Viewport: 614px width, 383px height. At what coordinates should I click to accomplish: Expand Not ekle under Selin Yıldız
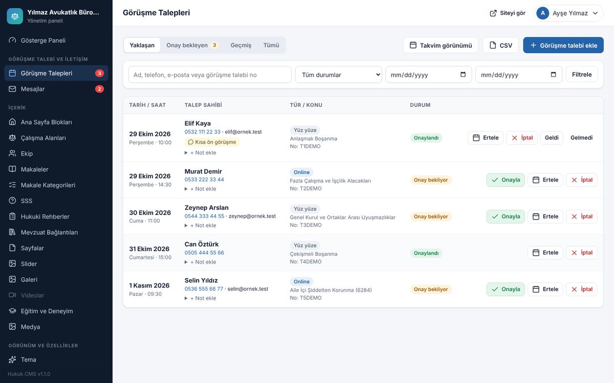point(201,298)
